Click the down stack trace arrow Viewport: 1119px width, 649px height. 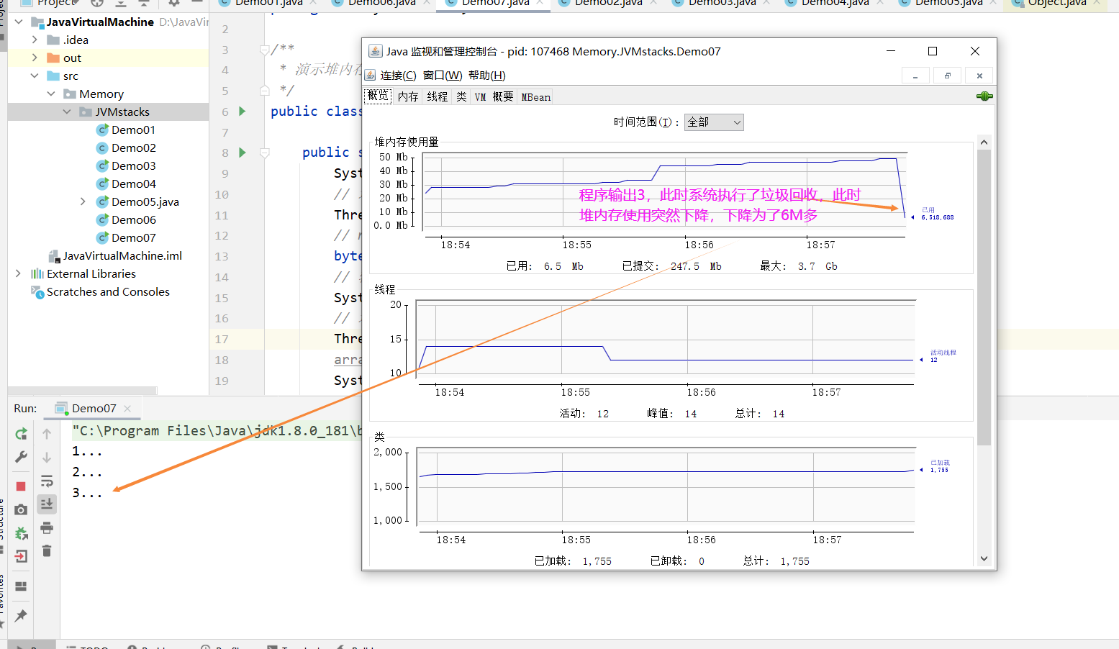point(47,457)
